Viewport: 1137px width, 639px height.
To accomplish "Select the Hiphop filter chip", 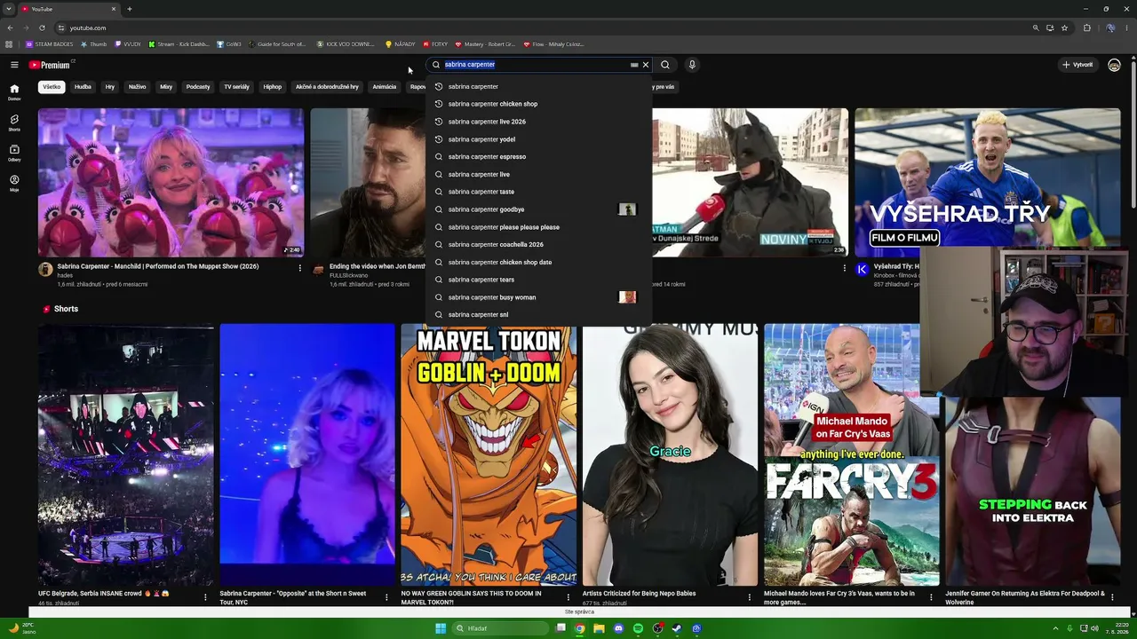I will (273, 87).
